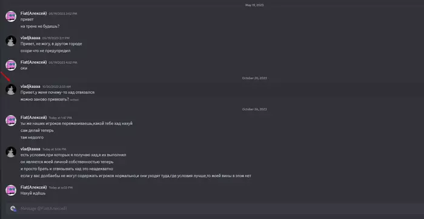
Task: Open the attach file plus icon
Action: 13,209
